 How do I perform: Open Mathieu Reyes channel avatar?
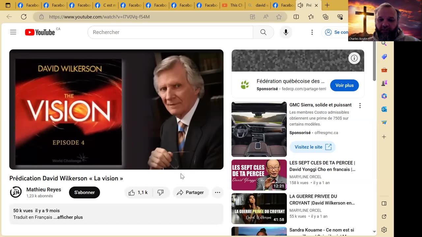[x=16, y=192]
